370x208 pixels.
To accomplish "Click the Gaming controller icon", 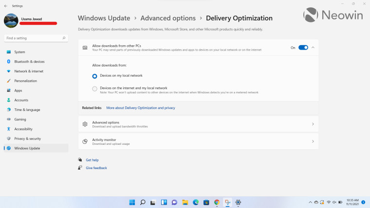I will tap(9, 119).
